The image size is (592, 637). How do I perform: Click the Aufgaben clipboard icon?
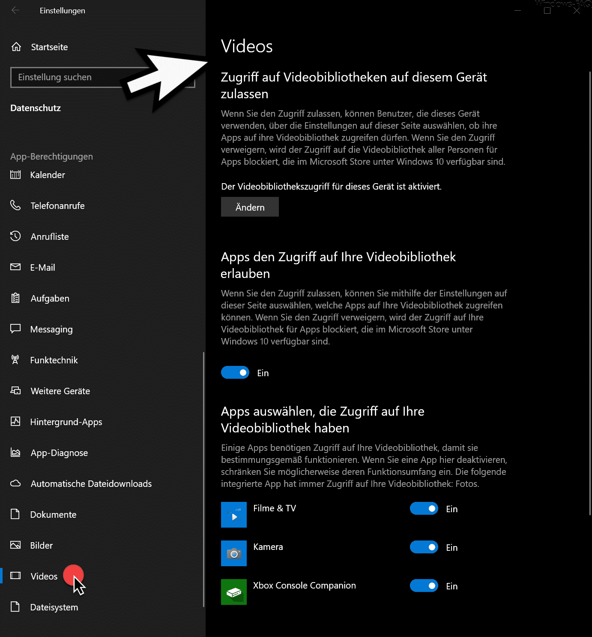click(x=15, y=298)
